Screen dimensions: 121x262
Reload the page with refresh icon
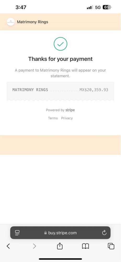pyautogui.click(x=104, y=233)
